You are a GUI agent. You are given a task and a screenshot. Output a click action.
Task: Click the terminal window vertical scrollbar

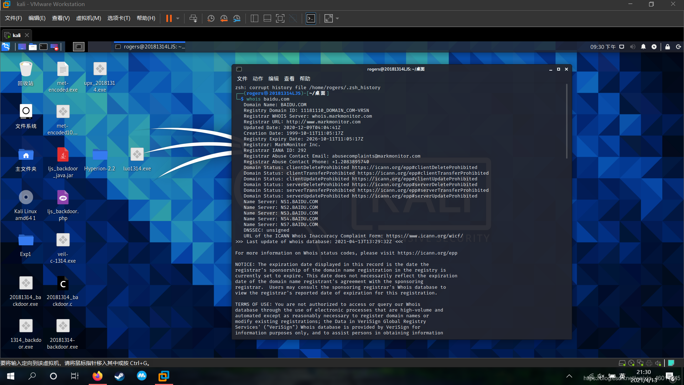(567, 121)
